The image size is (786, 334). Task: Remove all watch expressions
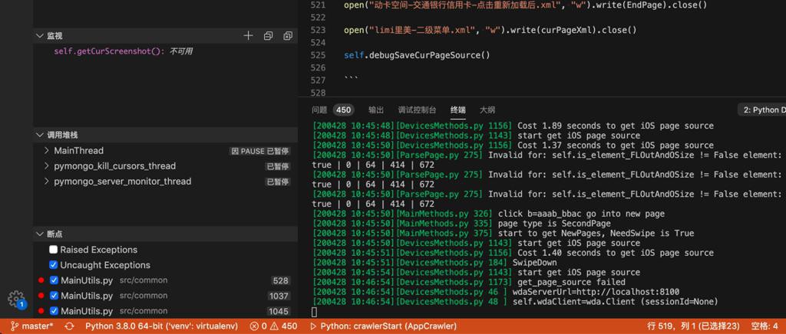click(288, 35)
